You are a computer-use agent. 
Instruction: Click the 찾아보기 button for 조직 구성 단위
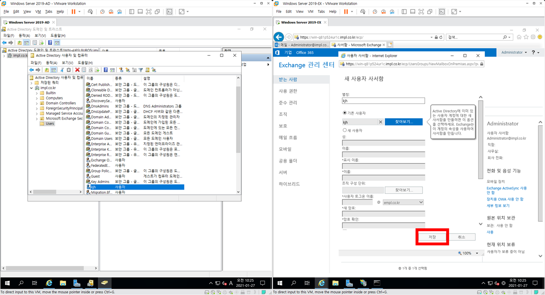pos(404,190)
